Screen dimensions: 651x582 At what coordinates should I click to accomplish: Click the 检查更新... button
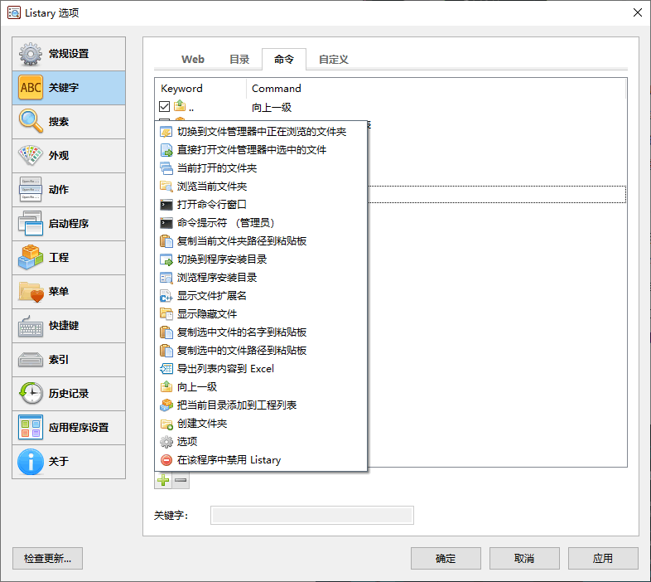click(x=47, y=558)
